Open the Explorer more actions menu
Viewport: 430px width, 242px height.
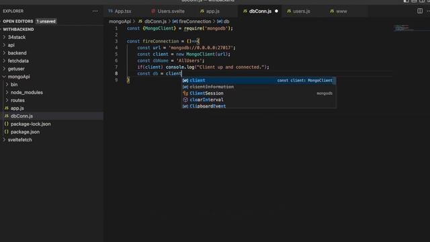[x=95, y=11]
